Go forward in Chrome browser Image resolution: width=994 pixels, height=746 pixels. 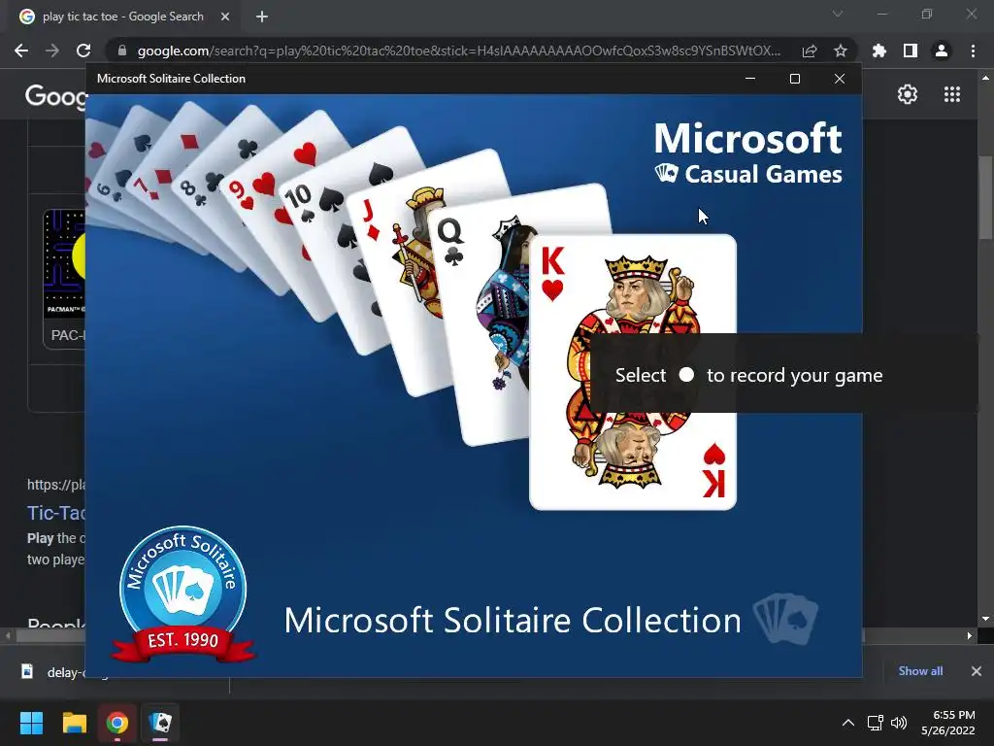[52, 51]
